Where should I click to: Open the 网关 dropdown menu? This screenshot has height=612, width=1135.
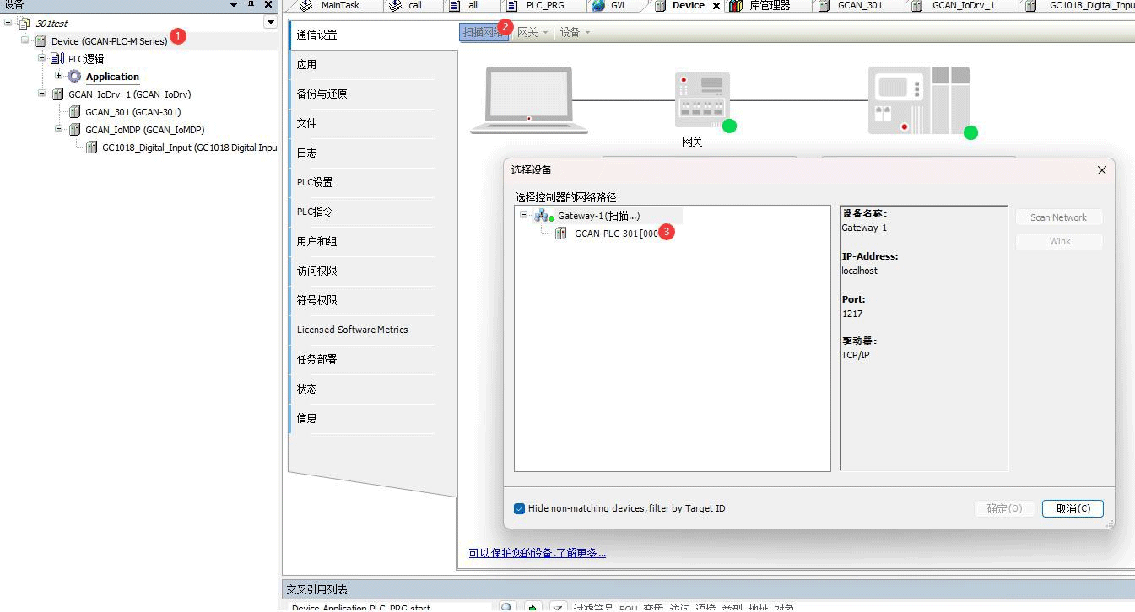532,32
